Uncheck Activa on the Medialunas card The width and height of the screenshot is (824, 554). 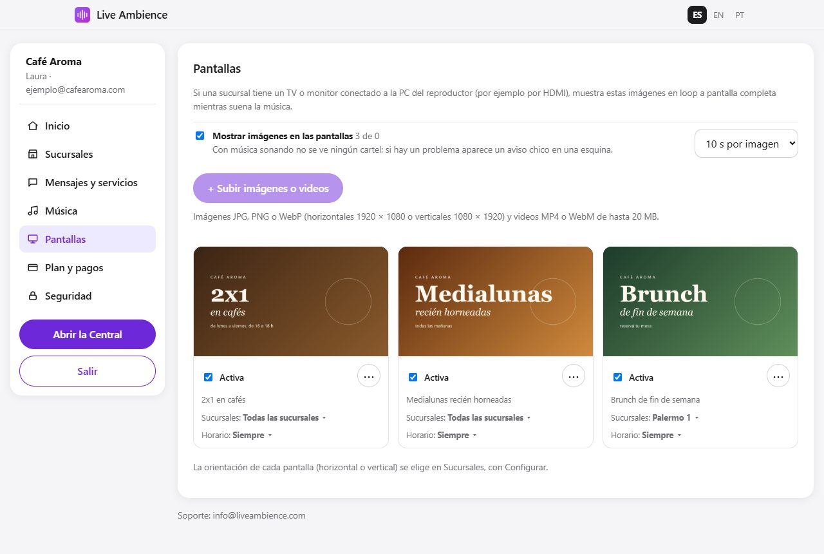tap(413, 377)
